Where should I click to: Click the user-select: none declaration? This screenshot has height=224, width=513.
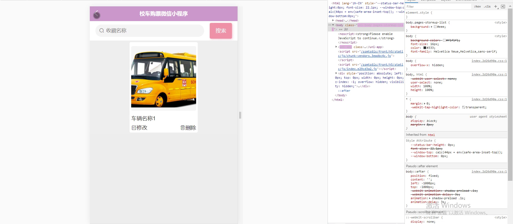[426, 82]
